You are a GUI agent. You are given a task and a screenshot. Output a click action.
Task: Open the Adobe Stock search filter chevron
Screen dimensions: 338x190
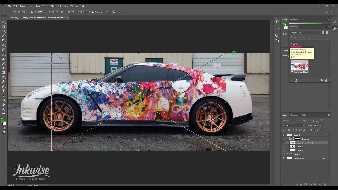click(328, 37)
